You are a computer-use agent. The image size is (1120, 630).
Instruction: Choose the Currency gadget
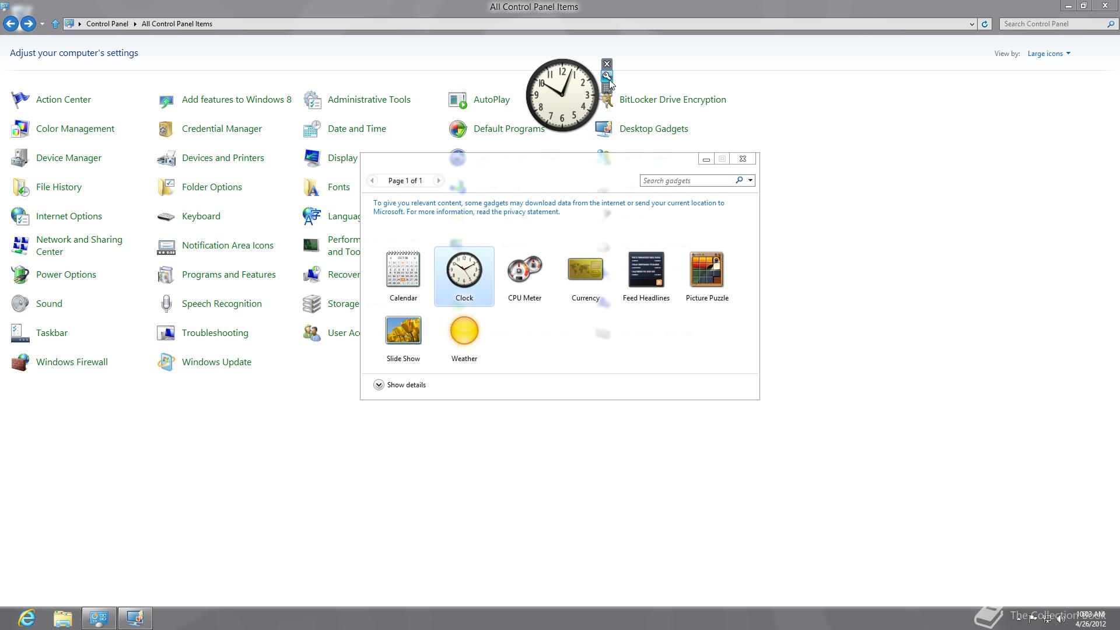585,276
